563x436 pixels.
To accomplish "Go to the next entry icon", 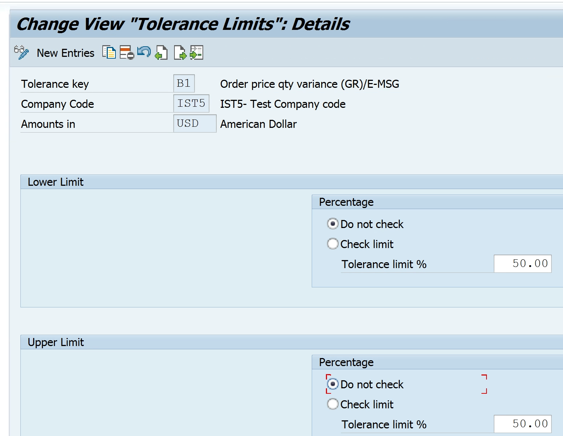I will pyautogui.click(x=180, y=52).
